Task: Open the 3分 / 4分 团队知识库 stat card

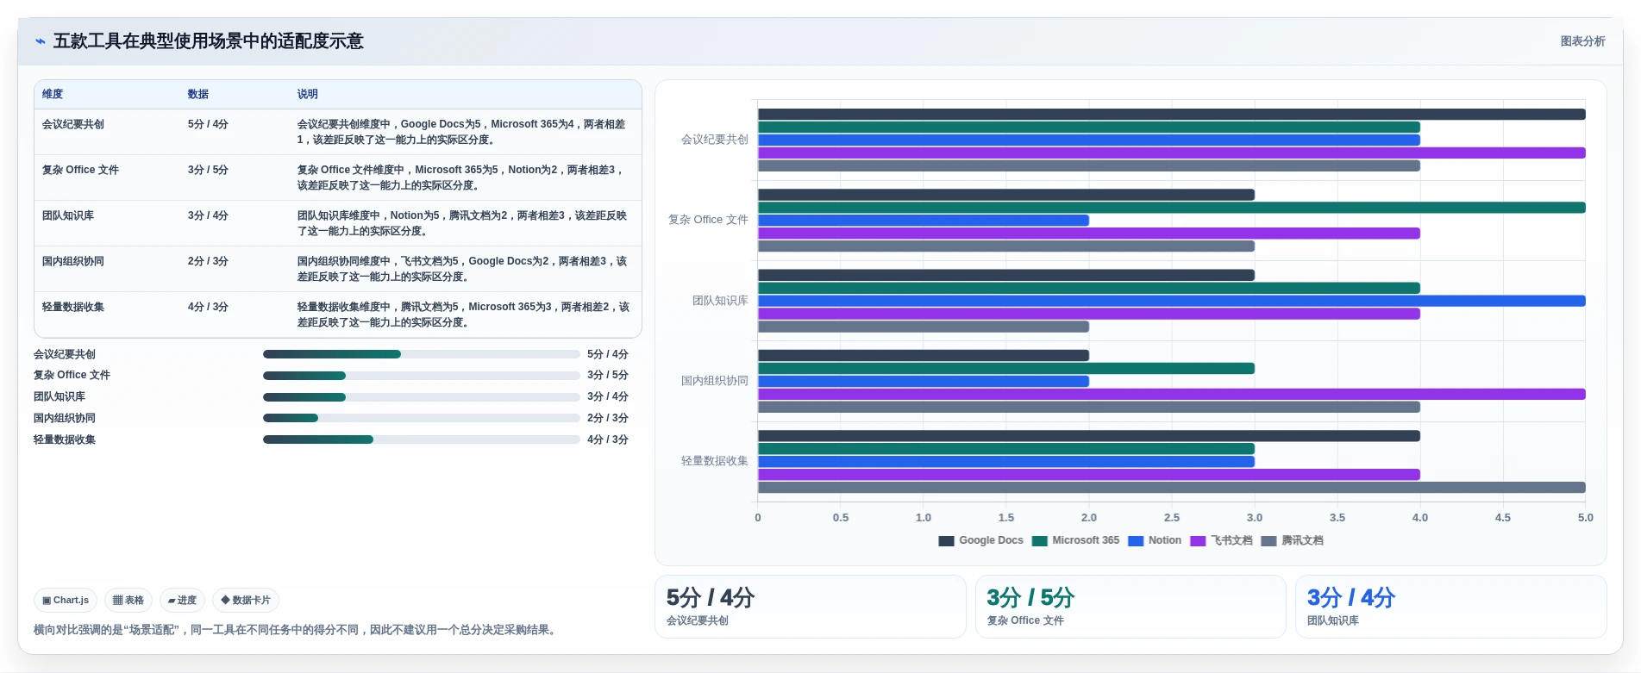Action: pos(1450,607)
